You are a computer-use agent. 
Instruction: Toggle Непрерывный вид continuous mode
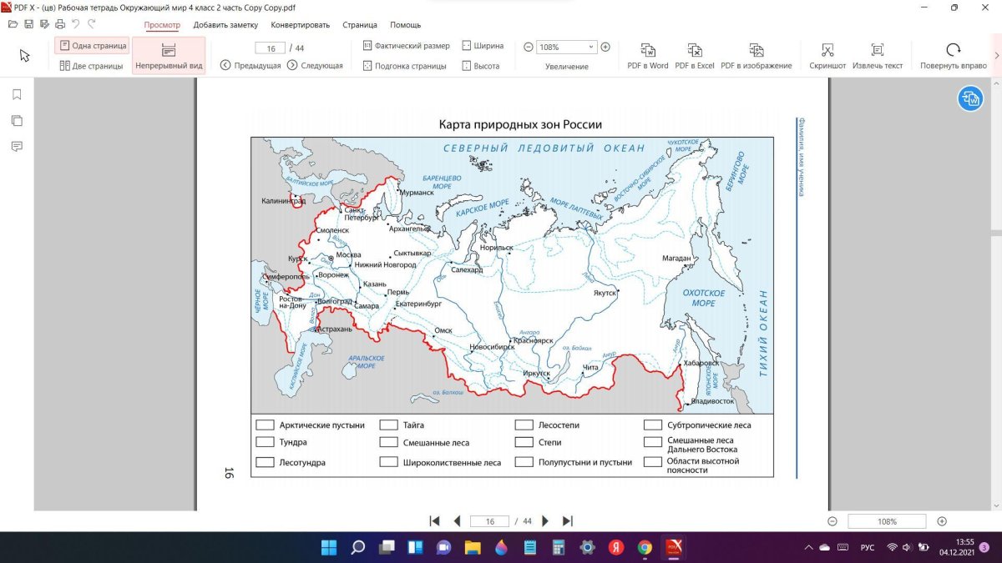(x=168, y=56)
